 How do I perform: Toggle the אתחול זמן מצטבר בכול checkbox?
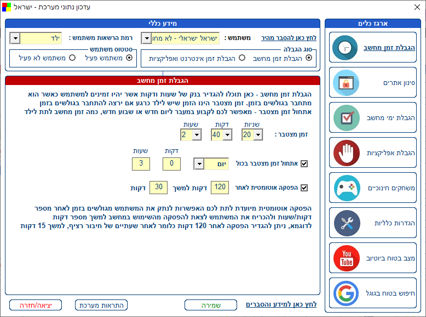[304, 163]
